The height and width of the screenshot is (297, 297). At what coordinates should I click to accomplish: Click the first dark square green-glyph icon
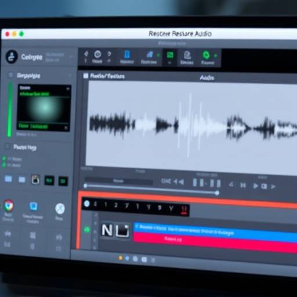pyautogui.click(x=49, y=180)
